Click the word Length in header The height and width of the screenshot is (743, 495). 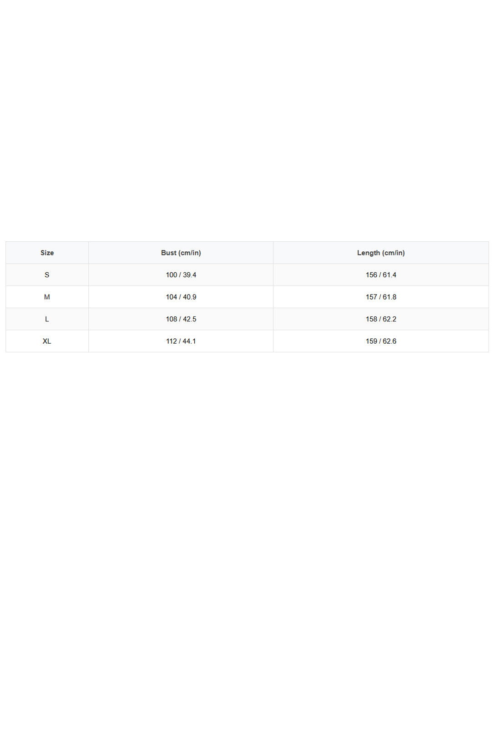[x=369, y=253]
